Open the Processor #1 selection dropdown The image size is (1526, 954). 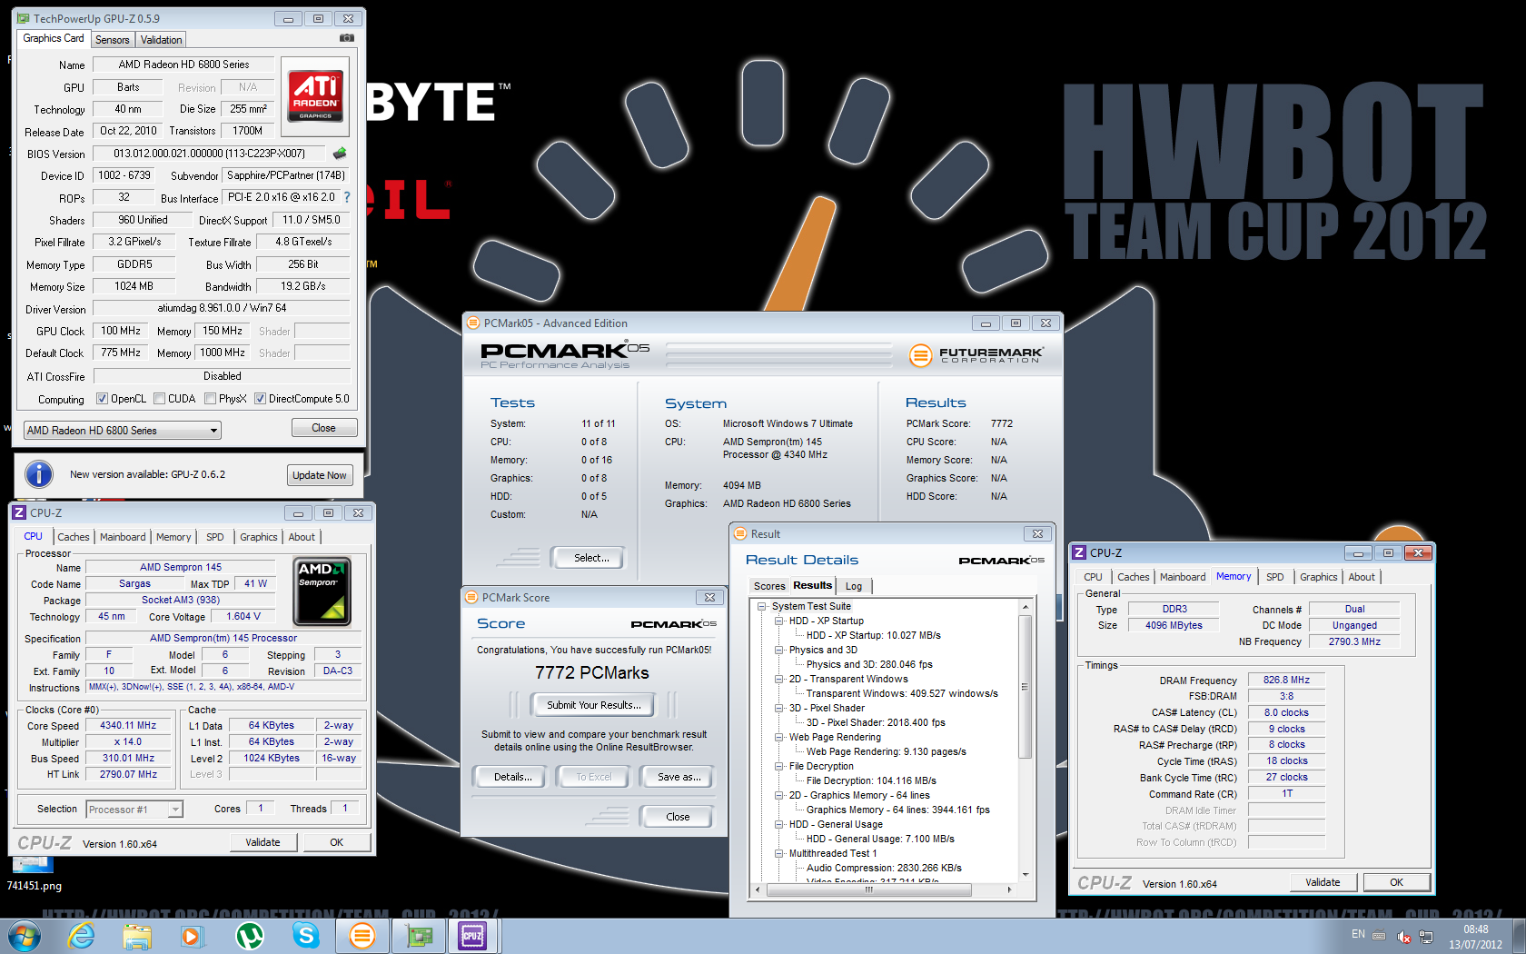click(x=134, y=809)
